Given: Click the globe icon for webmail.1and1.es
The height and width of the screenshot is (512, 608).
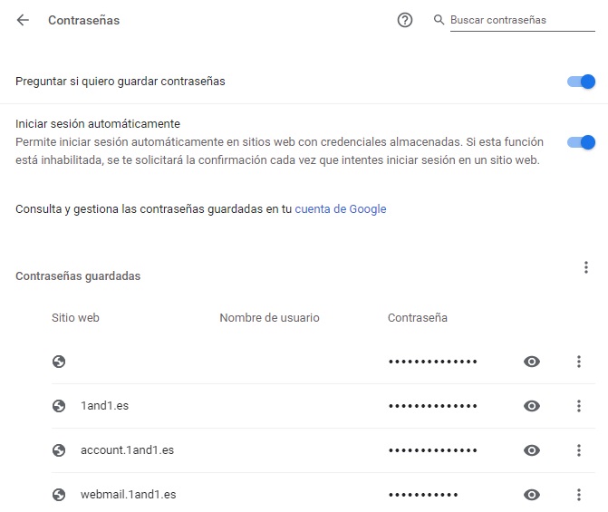Looking at the screenshot, I should [59, 495].
